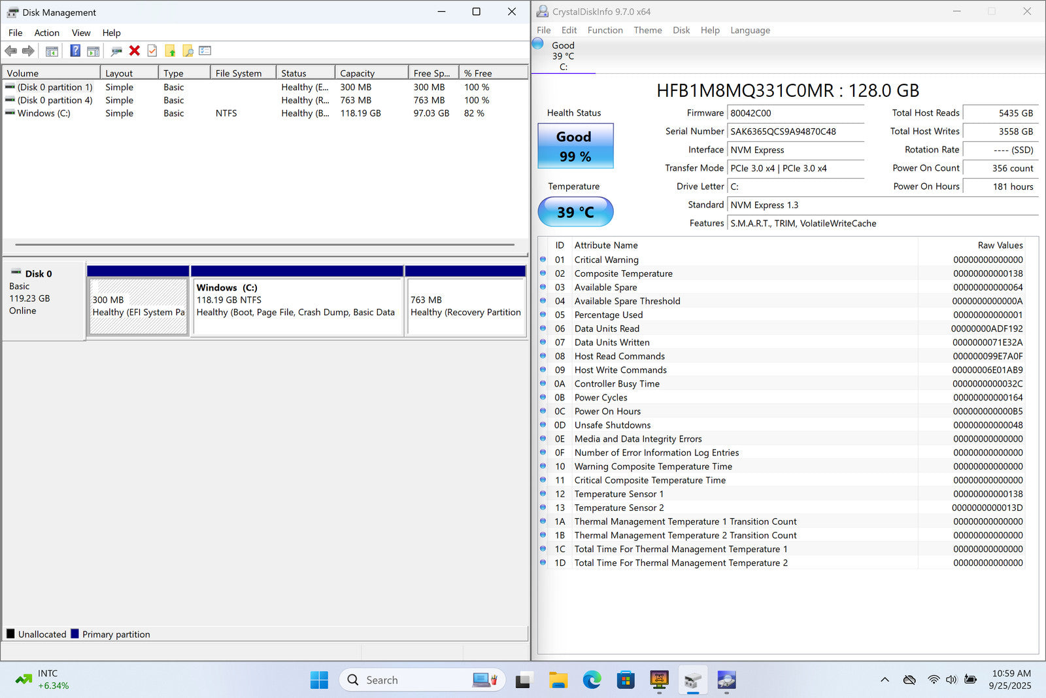The width and height of the screenshot is (1046, 698).
Task: Open File Explorer from the taskbar
Action: [x=558, y=680]
